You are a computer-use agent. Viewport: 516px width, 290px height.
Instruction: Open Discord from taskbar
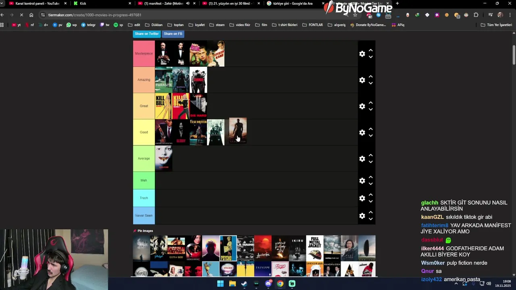tap(268, 284)
